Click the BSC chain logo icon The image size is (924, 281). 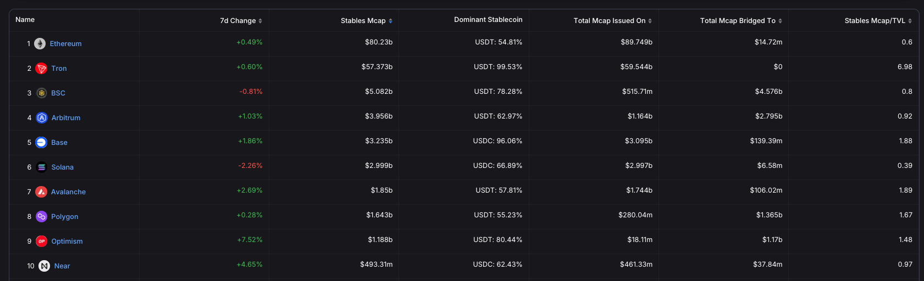tap(41, 93)
